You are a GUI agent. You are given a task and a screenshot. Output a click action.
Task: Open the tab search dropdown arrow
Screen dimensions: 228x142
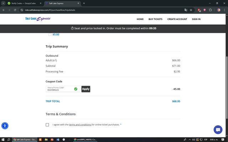(x=3, y=3)
